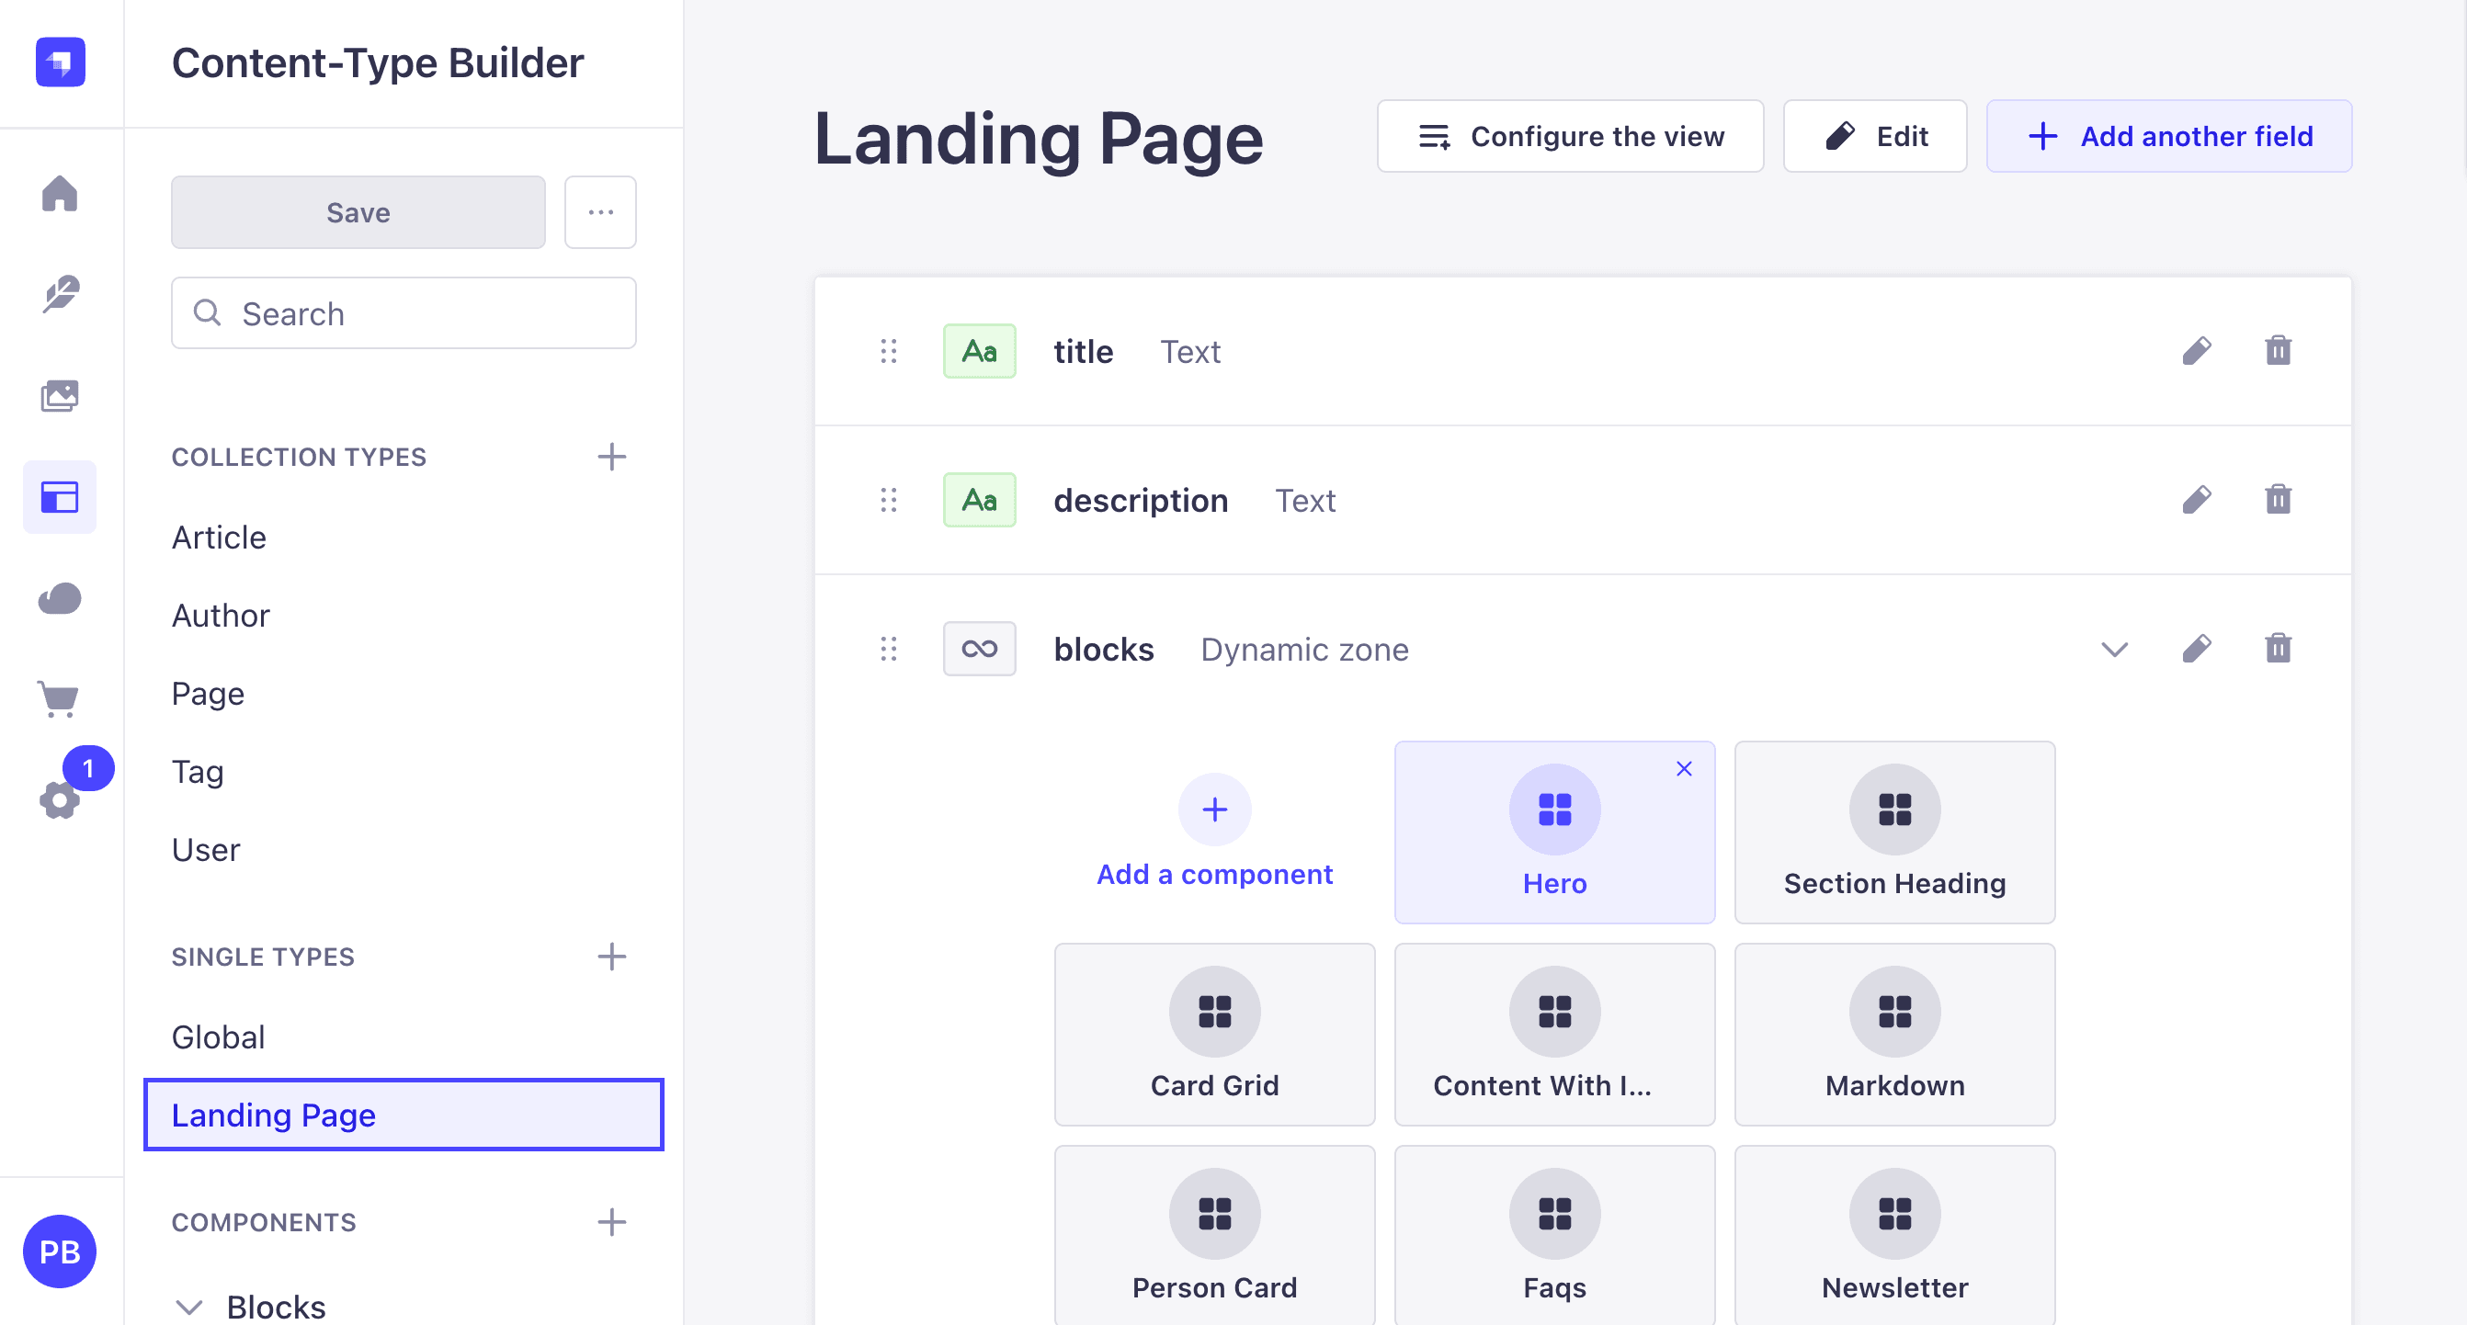The width and height of the screenshot is (2467, 1325).
Task: Open the Page collection type
Action: click(x=208, y=693)
